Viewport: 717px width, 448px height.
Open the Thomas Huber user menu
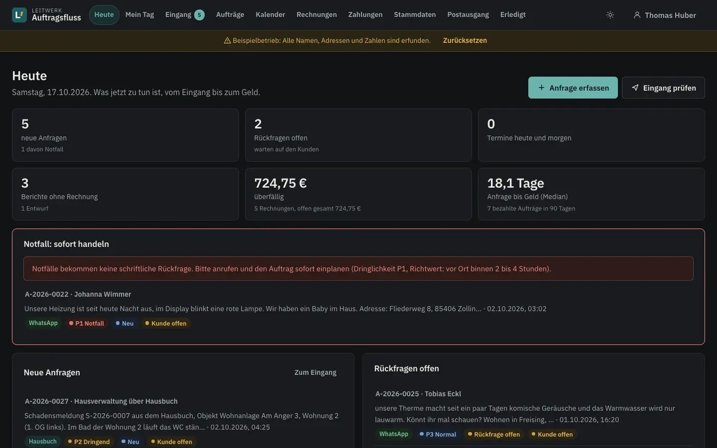coord(665,15)
